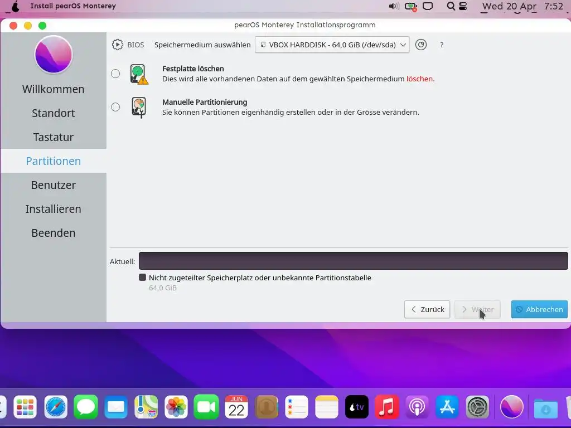Open the Standort step in sidebar
This screenshot has width=571, height=428.
point(53,113)
